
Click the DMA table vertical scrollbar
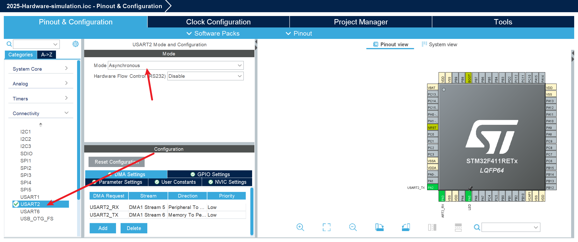[252, 211]
